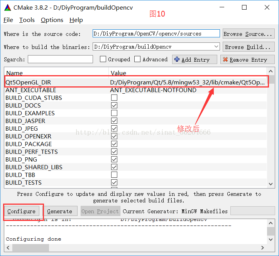The height and width of the screenshot is (256, 279).
Task: Open the Options menu
Action: [52, 20]
